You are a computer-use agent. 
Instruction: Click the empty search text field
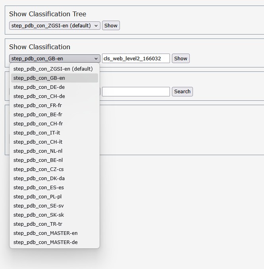(x=136, y=92)
